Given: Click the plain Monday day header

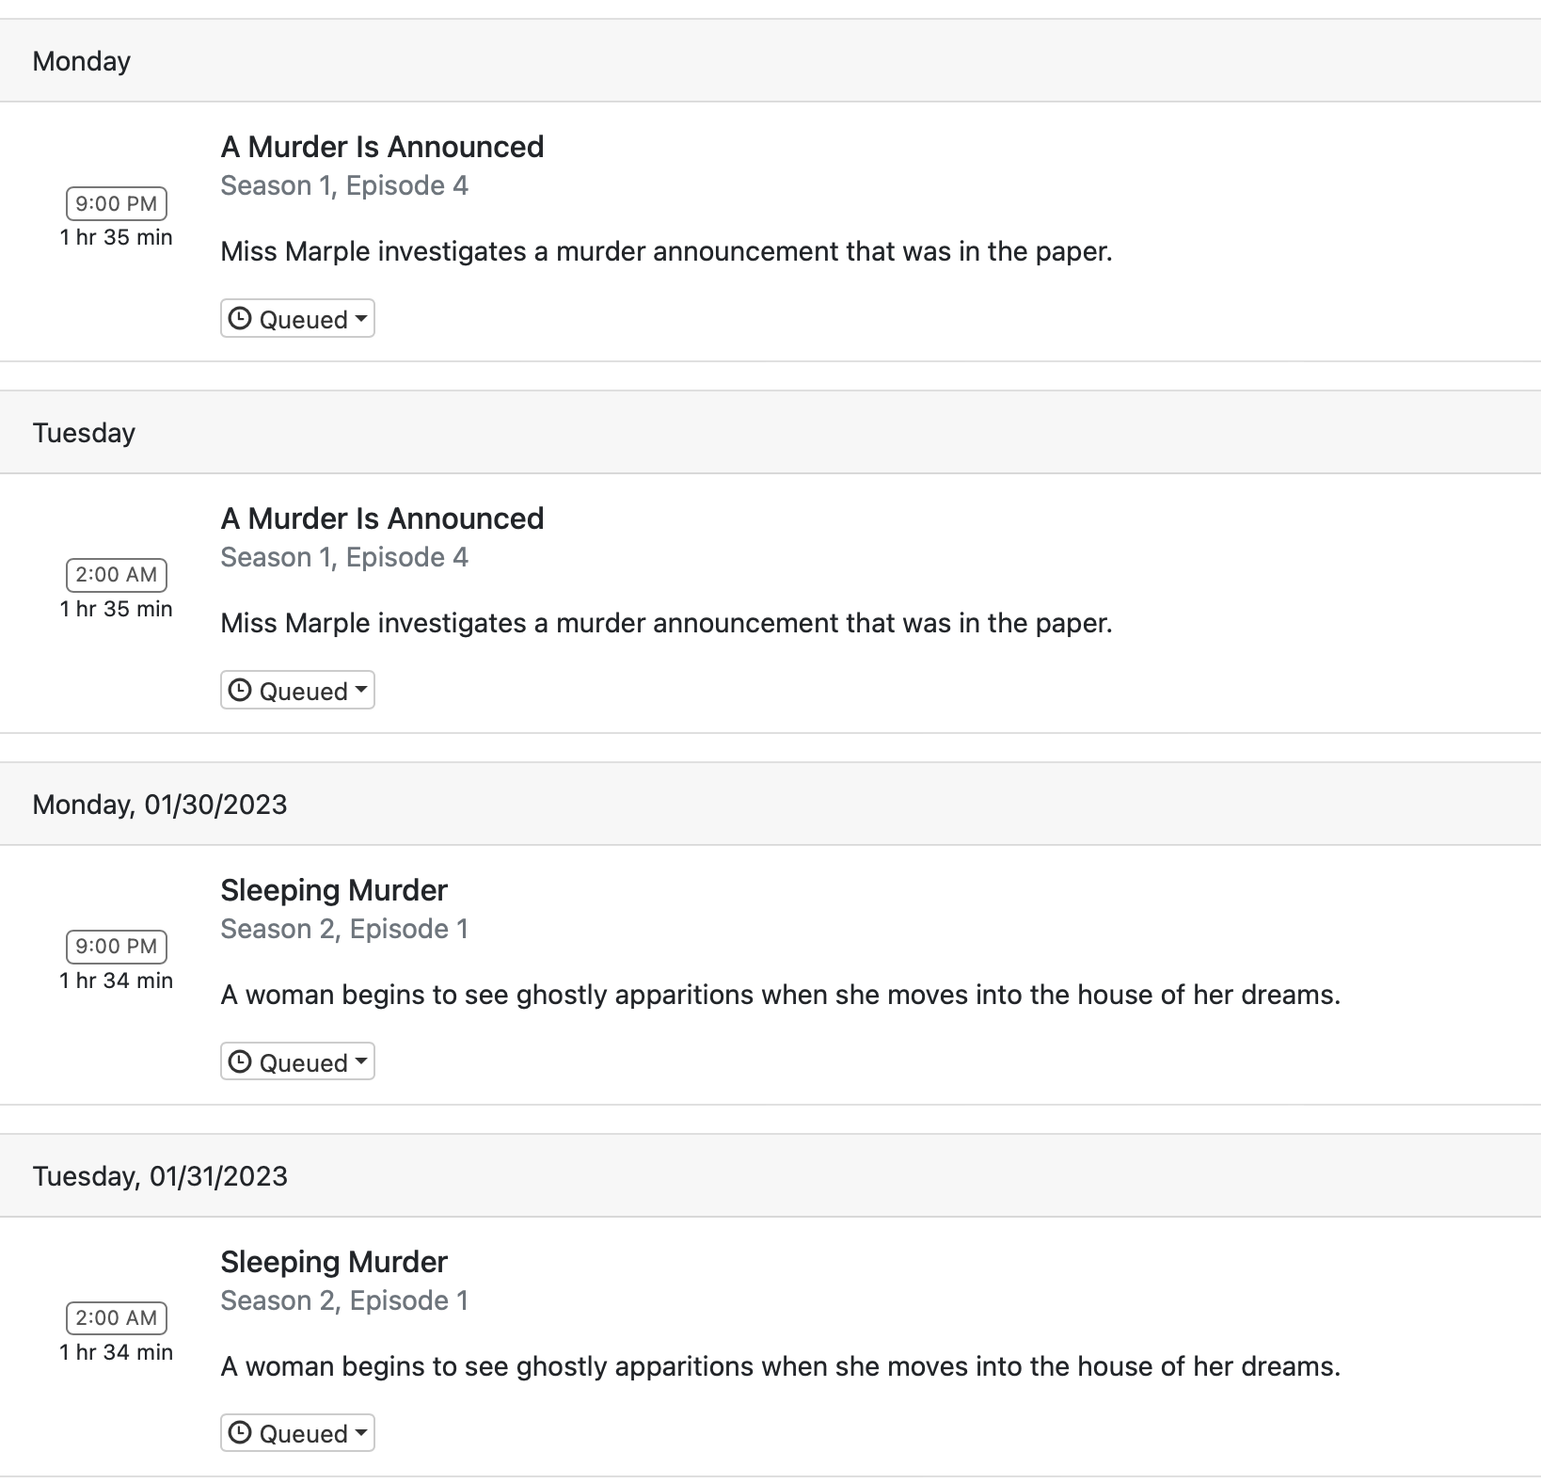Looking at the screenshot, I should [82, 61].
